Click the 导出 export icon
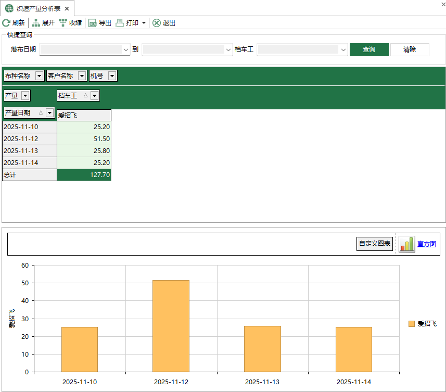This screenshot has width=446, height=392. 92,23
